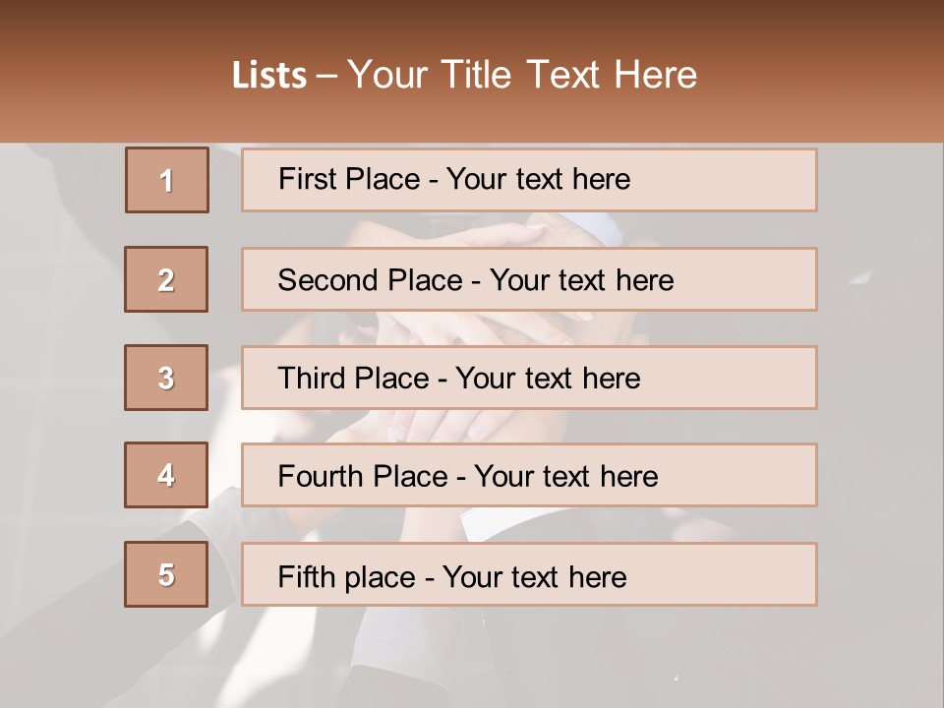
Task: Click 'Your text here' in Second Place row
Action: pos(581,280)
